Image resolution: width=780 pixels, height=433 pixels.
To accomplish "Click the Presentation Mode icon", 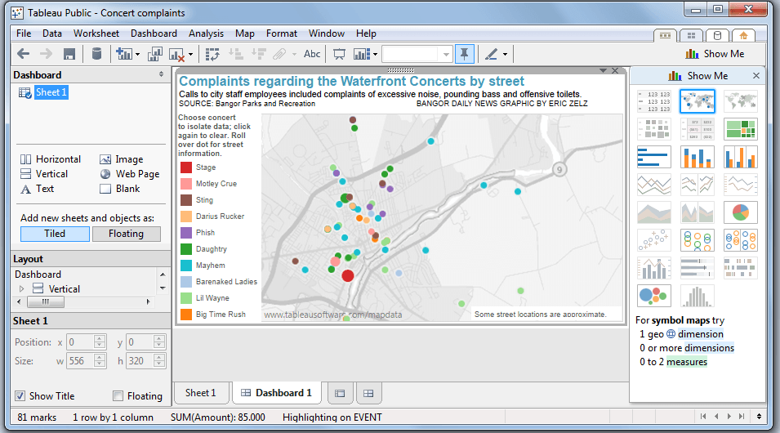I will [x=339, y=54].
